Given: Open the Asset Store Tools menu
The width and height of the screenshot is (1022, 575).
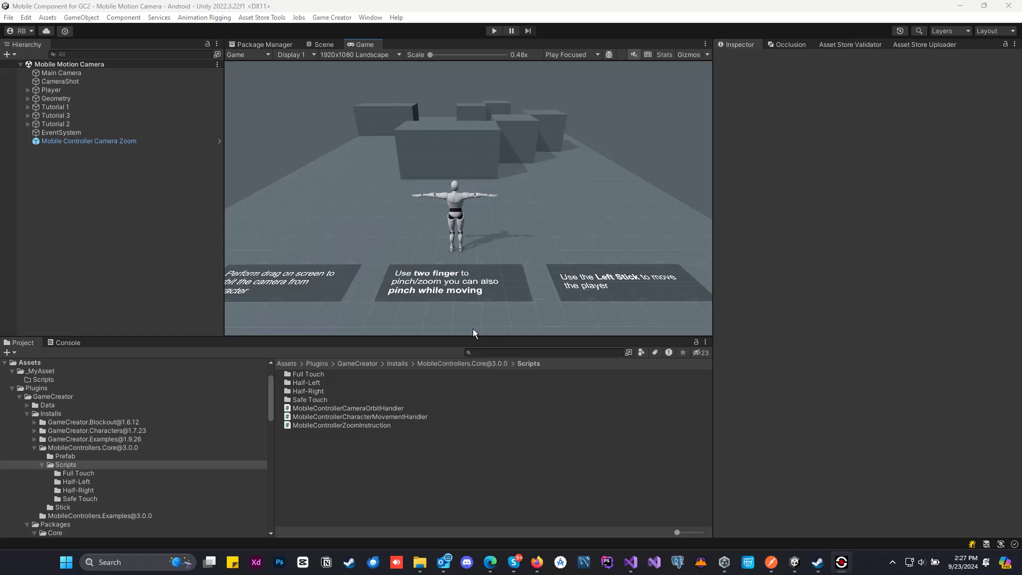Looking at the screenshot, I should tap(261, 18).
